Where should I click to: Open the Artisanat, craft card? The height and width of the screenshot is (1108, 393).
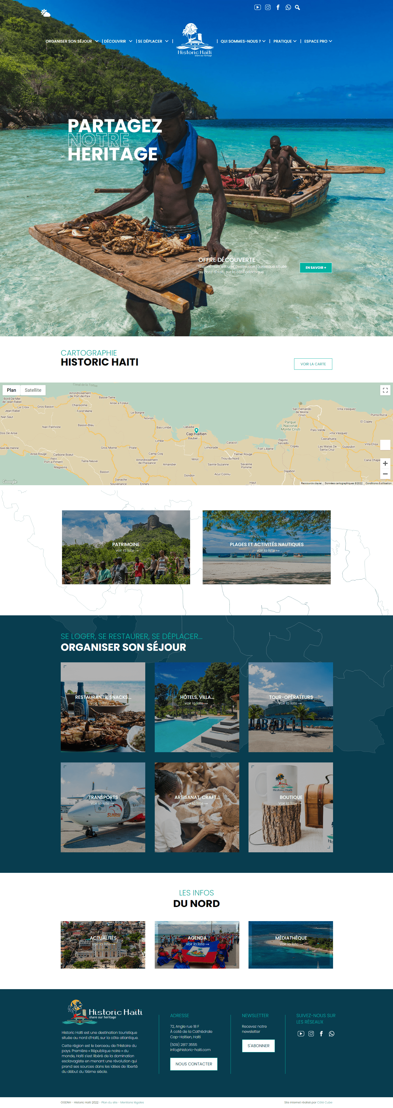click(197, 807)
